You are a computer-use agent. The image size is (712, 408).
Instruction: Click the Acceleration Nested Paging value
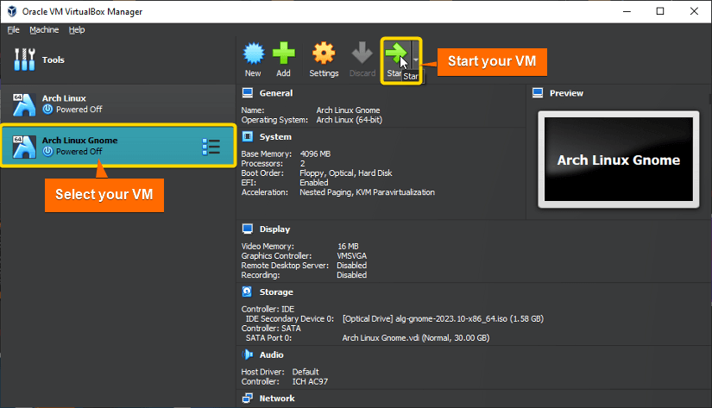click(367, 192)
